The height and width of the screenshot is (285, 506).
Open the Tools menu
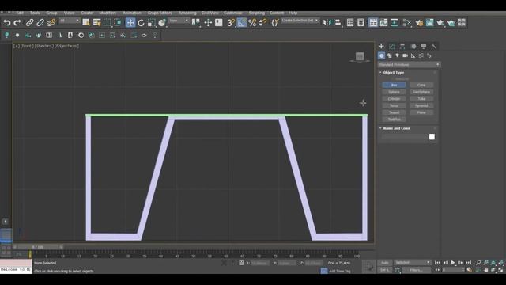coord(35,13)
